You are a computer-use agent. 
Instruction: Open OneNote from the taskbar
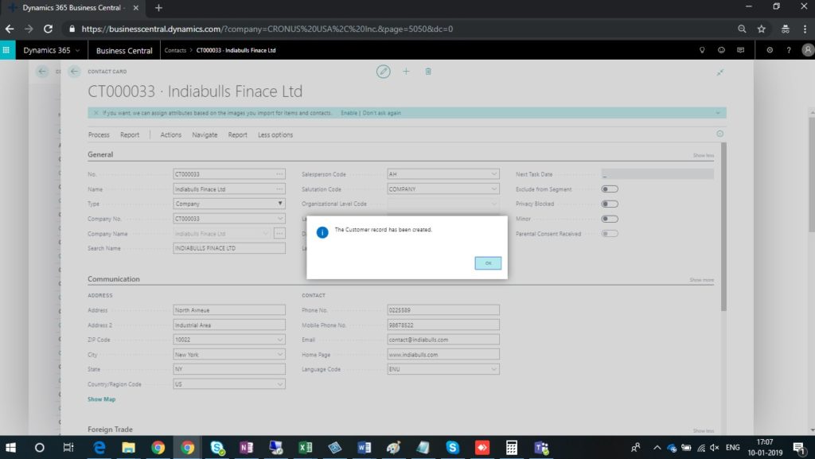coord(247,447)
